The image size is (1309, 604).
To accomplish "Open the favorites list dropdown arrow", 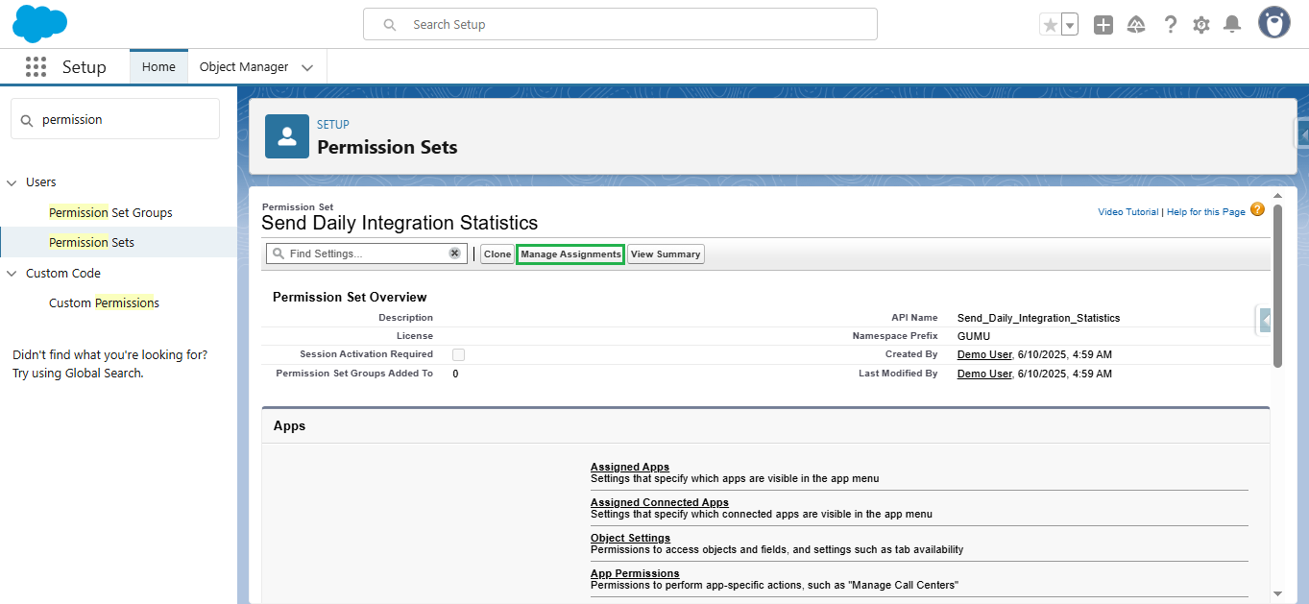I will point(1070,25).
